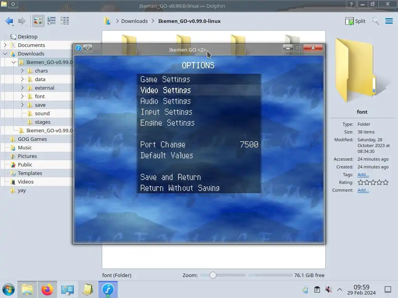Select Desktop in the folder tree
398x298 pixels.
[x=28, y=36]
